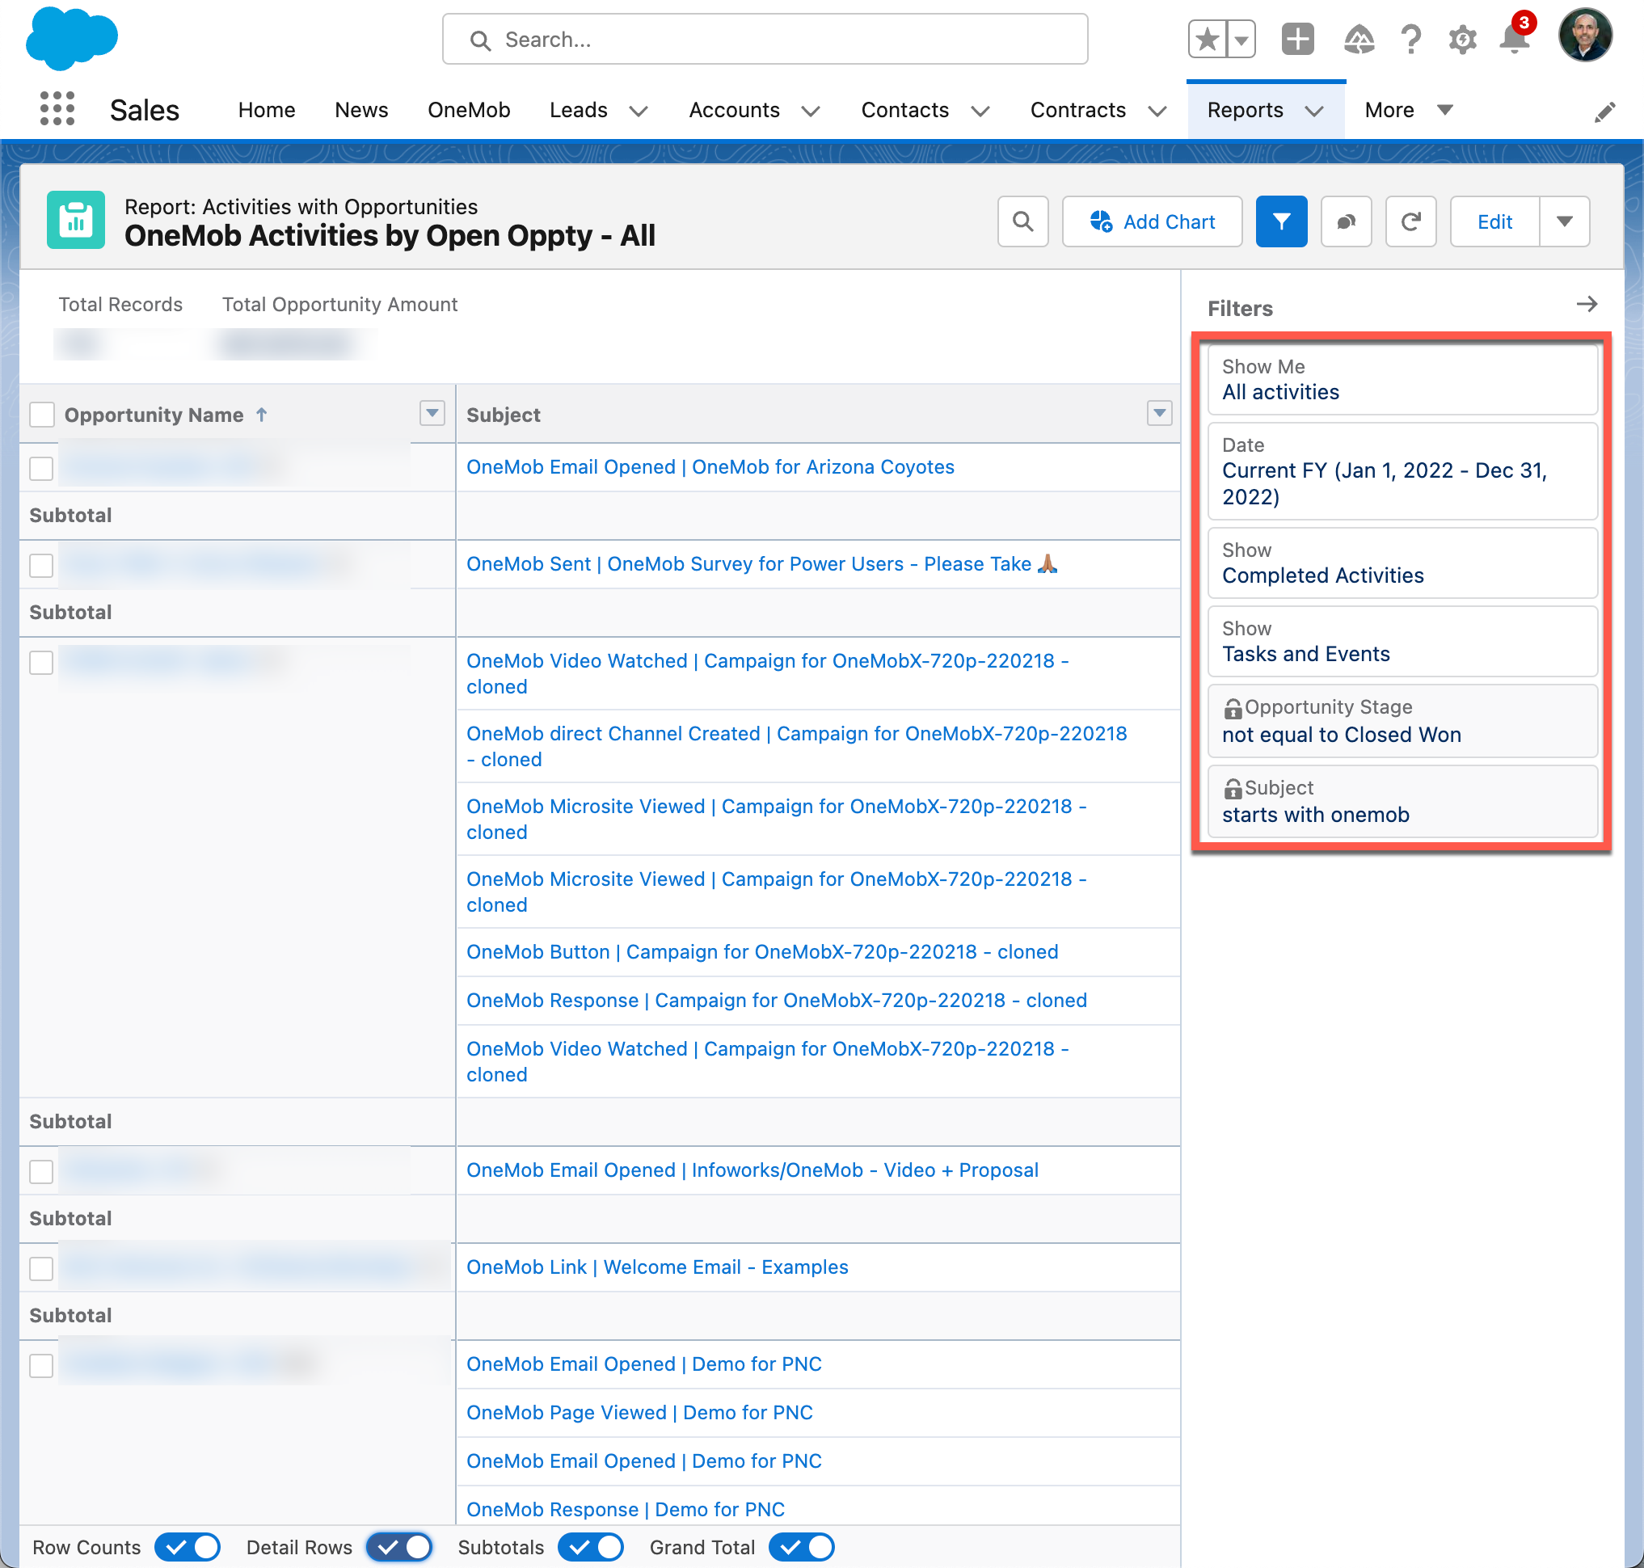Click the report type calendar icon
The height and width of the screenshot is (1568, 1644).
pyautogui.click(x=76, y=220)
